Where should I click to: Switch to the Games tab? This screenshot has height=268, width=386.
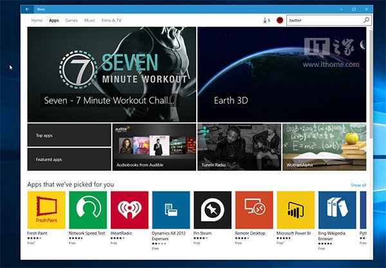coord(71,21)
